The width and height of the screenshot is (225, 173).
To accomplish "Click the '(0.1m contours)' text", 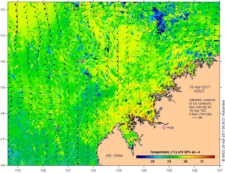I will pyautogui.click(x=200, y=104).
